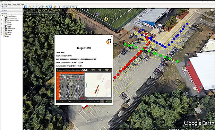
Task: Open the Tools menu
Action: point(14,4)
